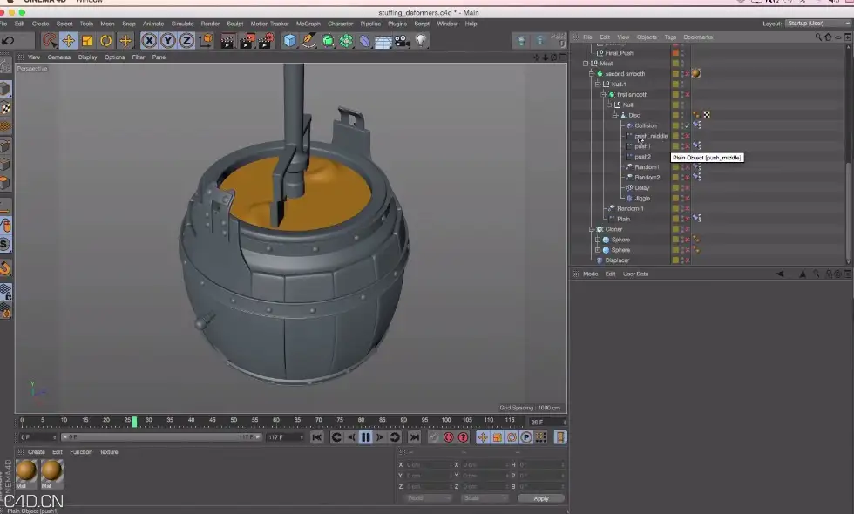This screenshot has width=854, height=514.
Task: Activate the Move tool
Action: point(68,41)
